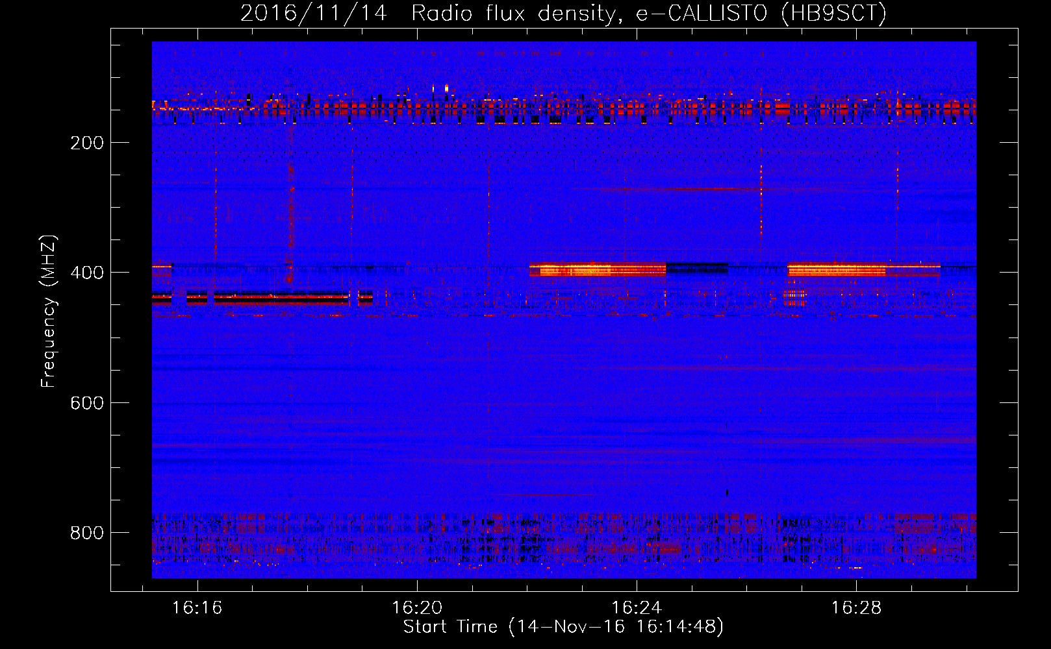This screenshot has width=1051, height=649.
Task: Click the 600 frequency tick label
Action: [87, 403]
